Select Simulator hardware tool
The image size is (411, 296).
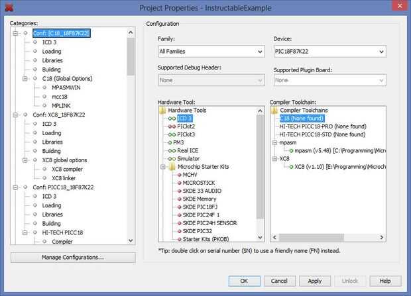click(188, 158)
